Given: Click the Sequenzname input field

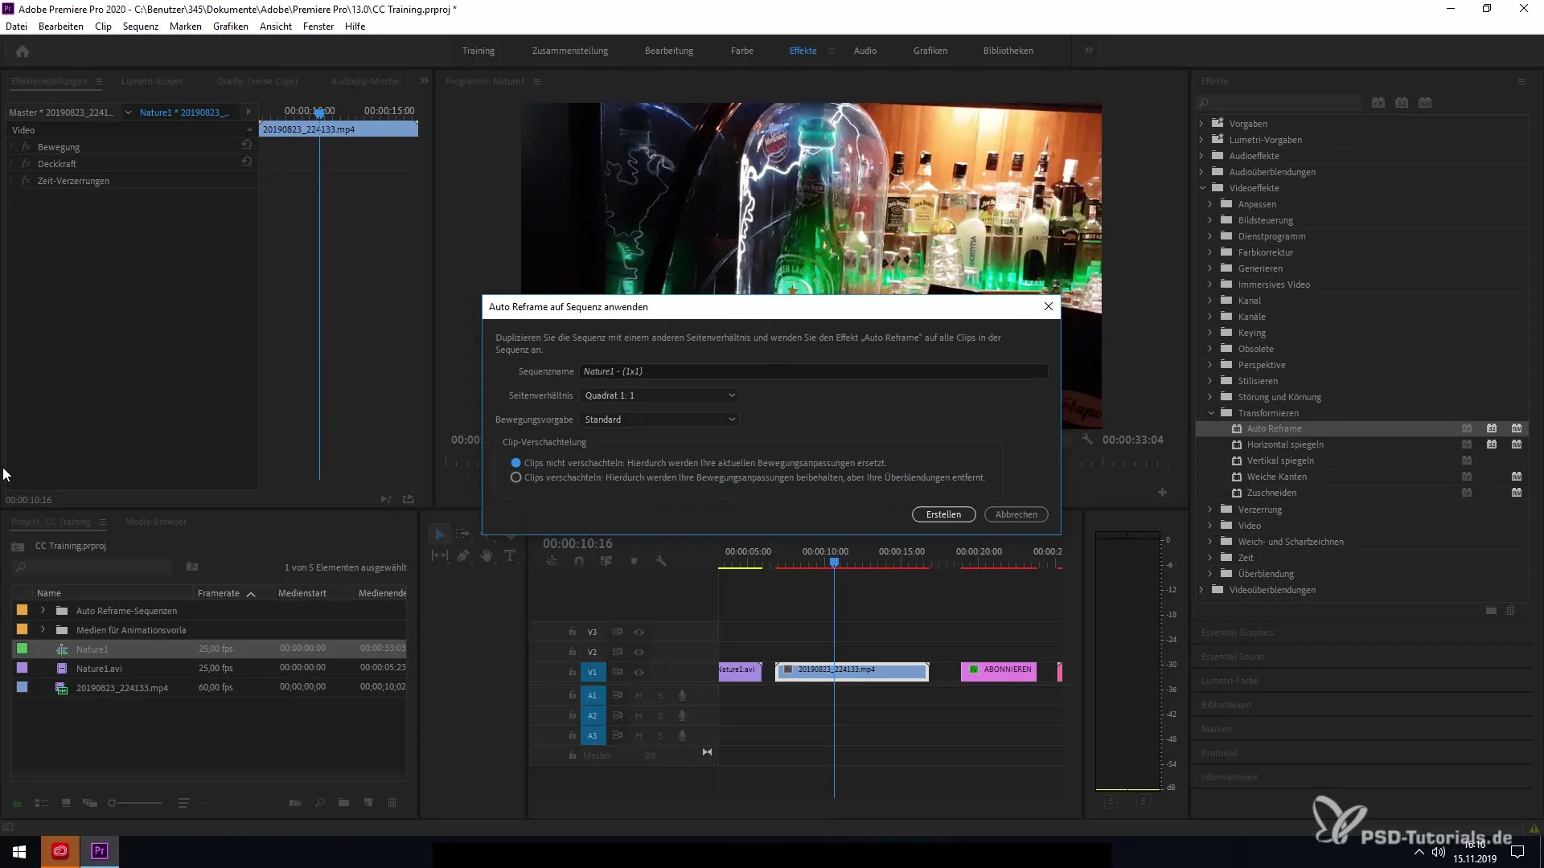Looking at the screenshot, I should (814, 371).
